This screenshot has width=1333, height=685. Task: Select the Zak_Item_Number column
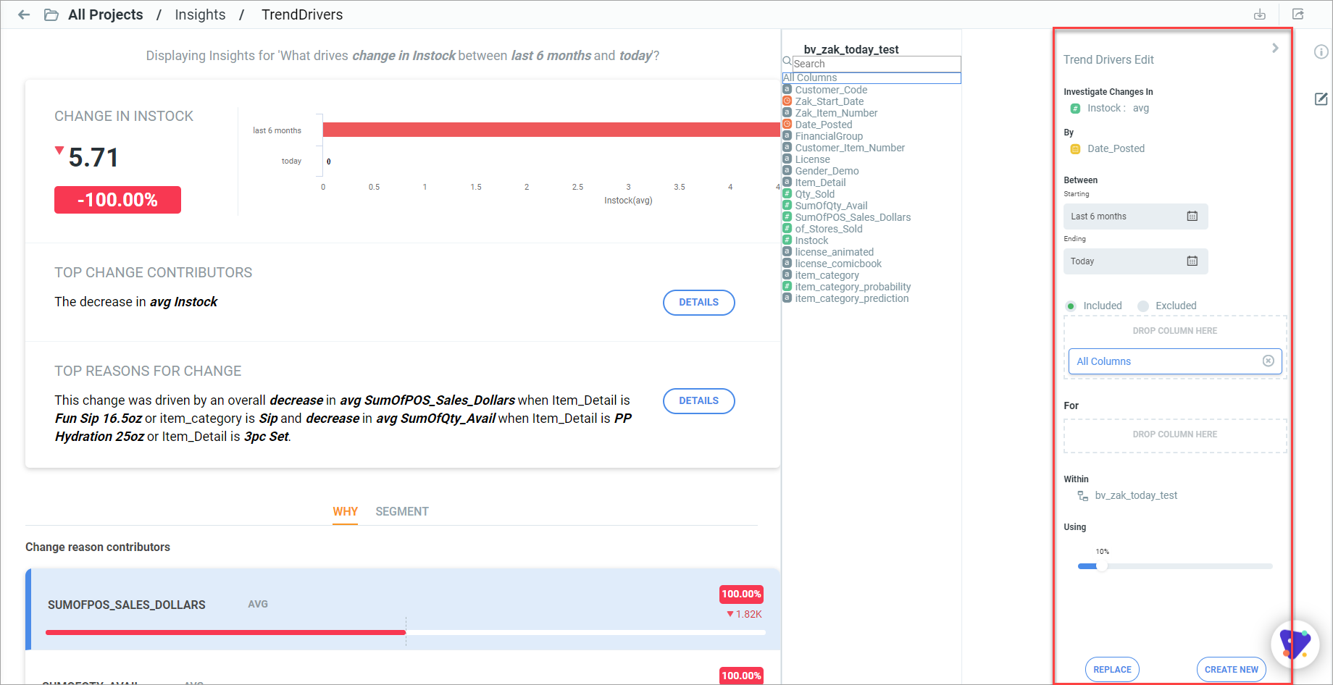coord(836,113)
